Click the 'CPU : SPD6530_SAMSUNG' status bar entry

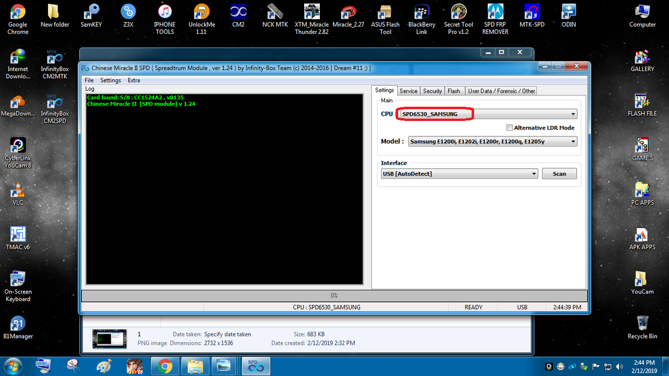point(326,308)
